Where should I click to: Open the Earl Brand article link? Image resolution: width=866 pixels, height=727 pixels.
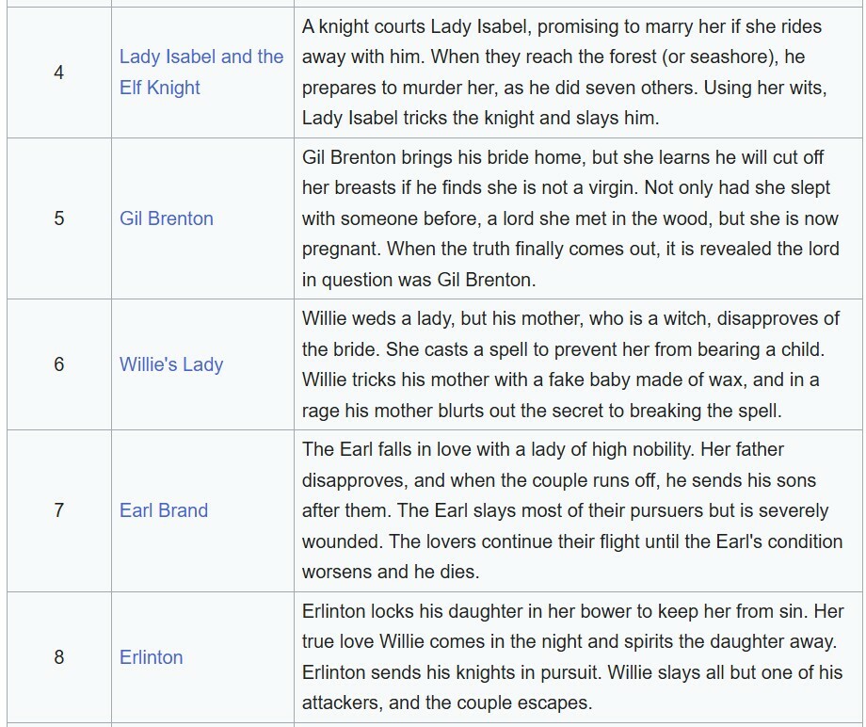tap(164, 510)
